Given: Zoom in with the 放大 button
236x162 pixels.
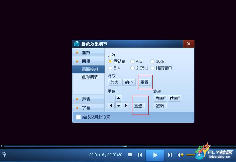Looking at the screenshot, I should pos(115,83).
